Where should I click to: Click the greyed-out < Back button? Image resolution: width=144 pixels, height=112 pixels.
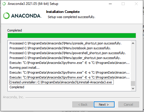click(x=83, y=105)
